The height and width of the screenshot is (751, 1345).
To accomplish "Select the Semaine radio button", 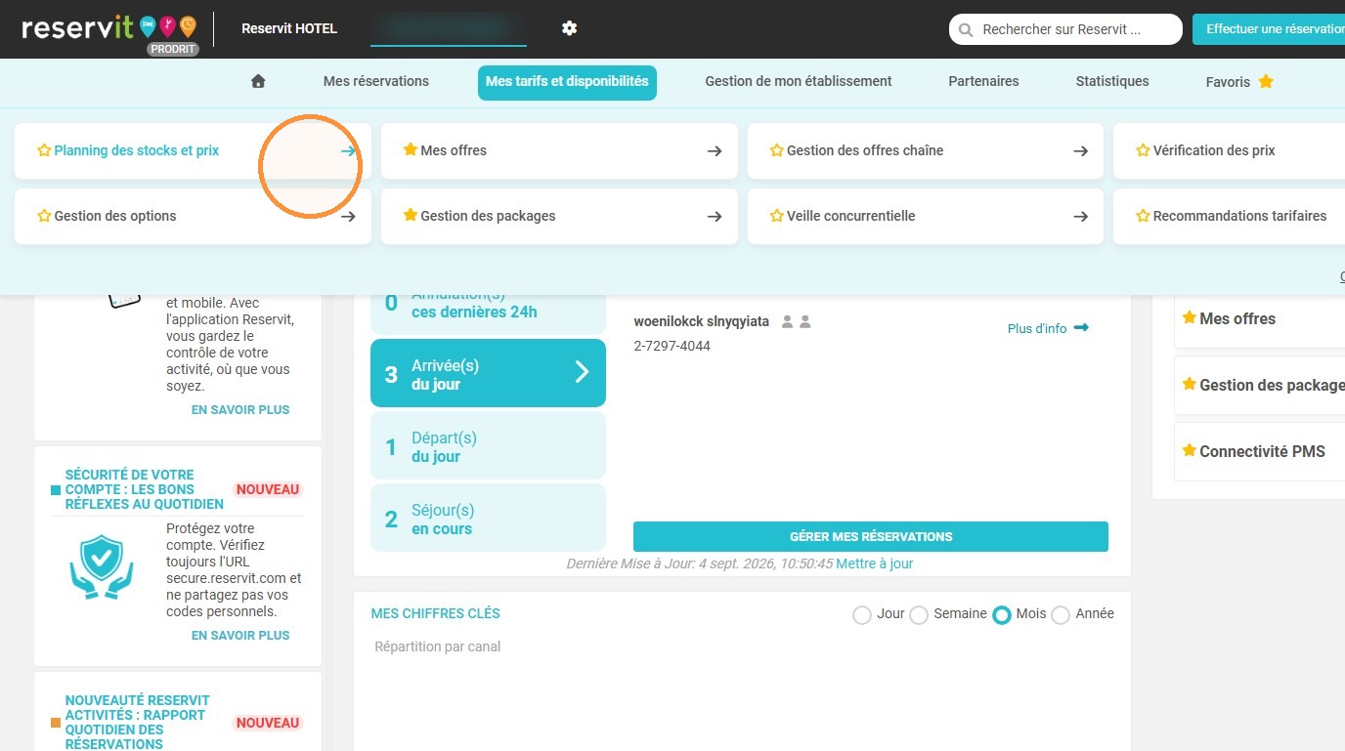I will 919,615.
